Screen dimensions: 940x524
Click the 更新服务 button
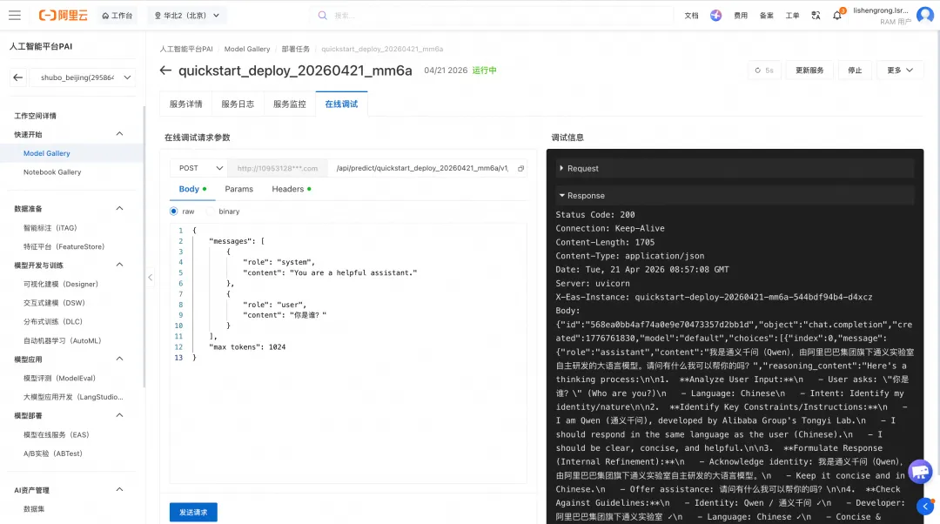pos(809,71)
